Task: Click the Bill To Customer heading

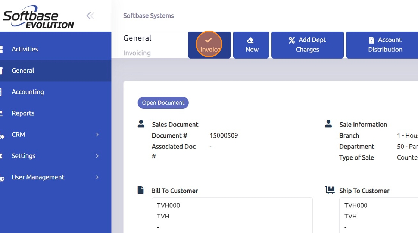Action: point(175,191)
